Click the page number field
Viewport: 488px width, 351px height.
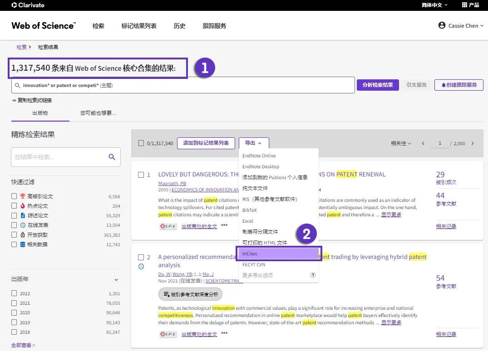coord(440,143)
